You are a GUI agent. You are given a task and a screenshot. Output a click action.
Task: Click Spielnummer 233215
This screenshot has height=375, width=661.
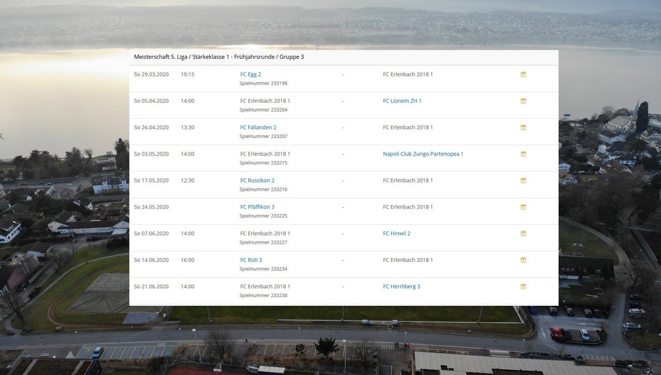(x=263, y=163)
